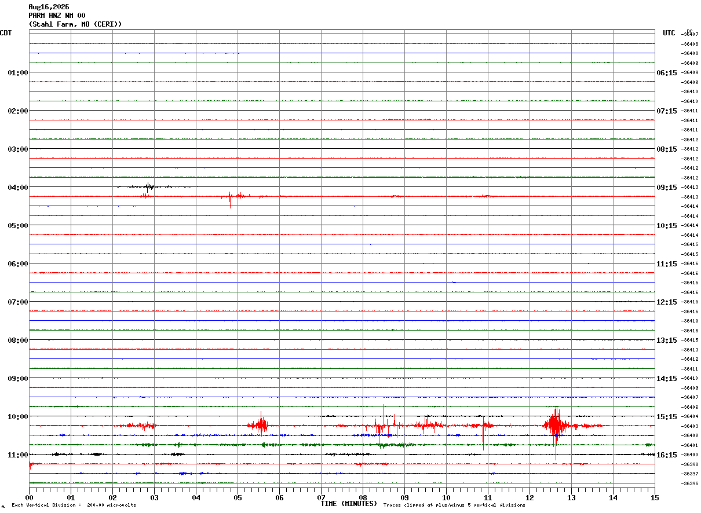Click the 06:15 UTC time label
This screenshot has height=513, width=701.
[x=666, y=73]
